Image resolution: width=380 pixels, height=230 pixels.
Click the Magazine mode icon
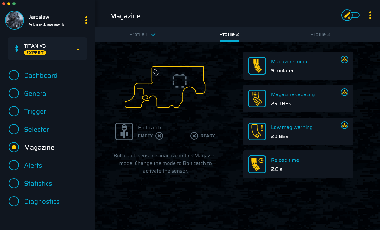pyautogui.click(x=257, y=66)
